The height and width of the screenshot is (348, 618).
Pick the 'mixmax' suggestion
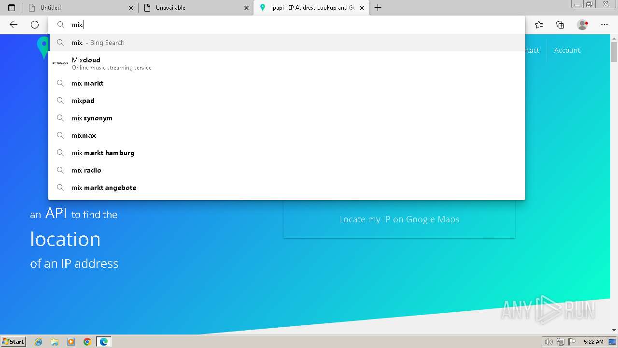pos(287,135)
